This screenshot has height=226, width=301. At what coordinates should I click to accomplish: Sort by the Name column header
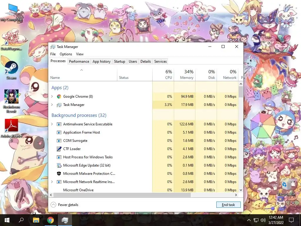coord(83,74)
